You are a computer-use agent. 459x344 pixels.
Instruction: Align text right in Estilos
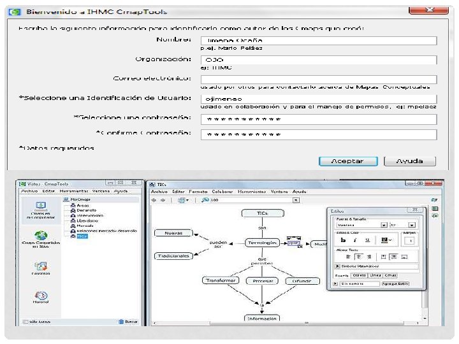coord(369,257)
